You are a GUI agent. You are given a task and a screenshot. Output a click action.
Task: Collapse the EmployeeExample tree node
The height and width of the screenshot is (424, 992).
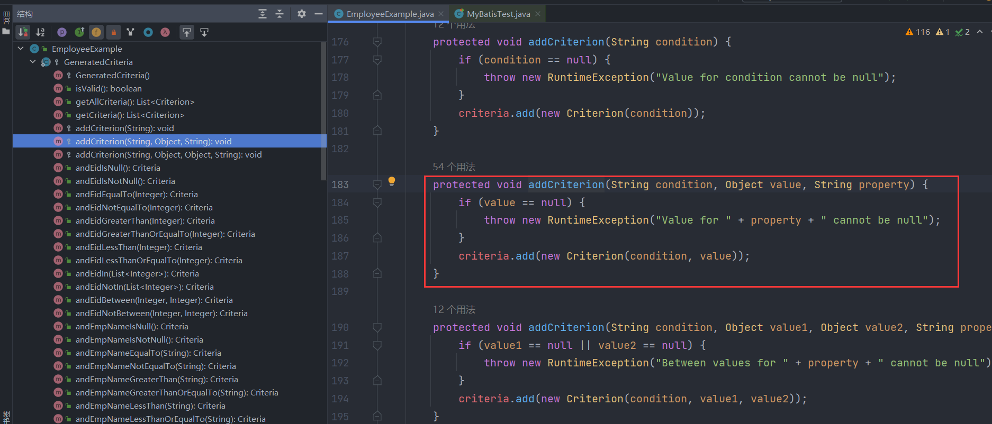pos(21,49)
